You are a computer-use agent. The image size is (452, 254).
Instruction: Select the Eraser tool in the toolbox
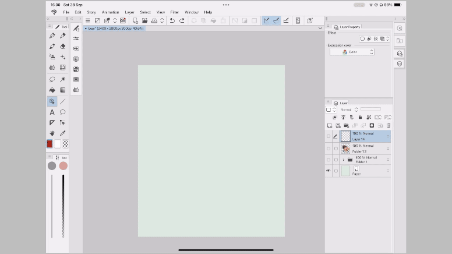pos(63,46)
